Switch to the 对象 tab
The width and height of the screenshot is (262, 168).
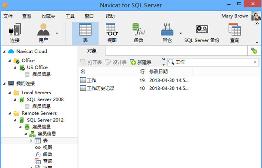click(x=92, y=51)
